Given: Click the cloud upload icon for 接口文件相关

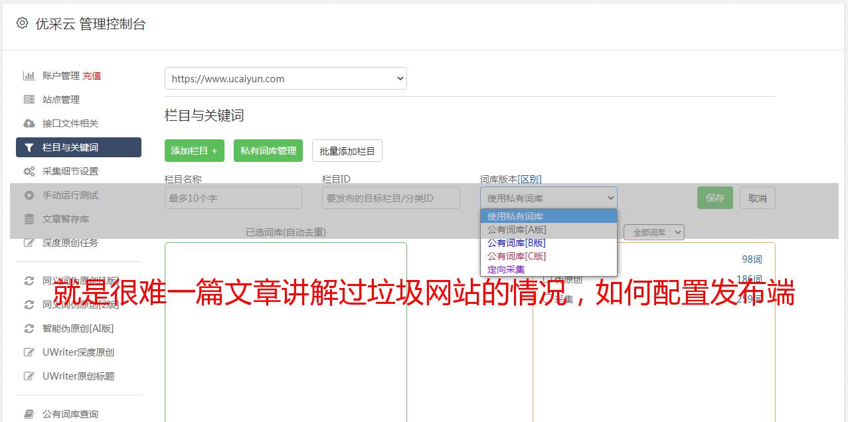Looking at the screenshot, I should tap(29, 123).
